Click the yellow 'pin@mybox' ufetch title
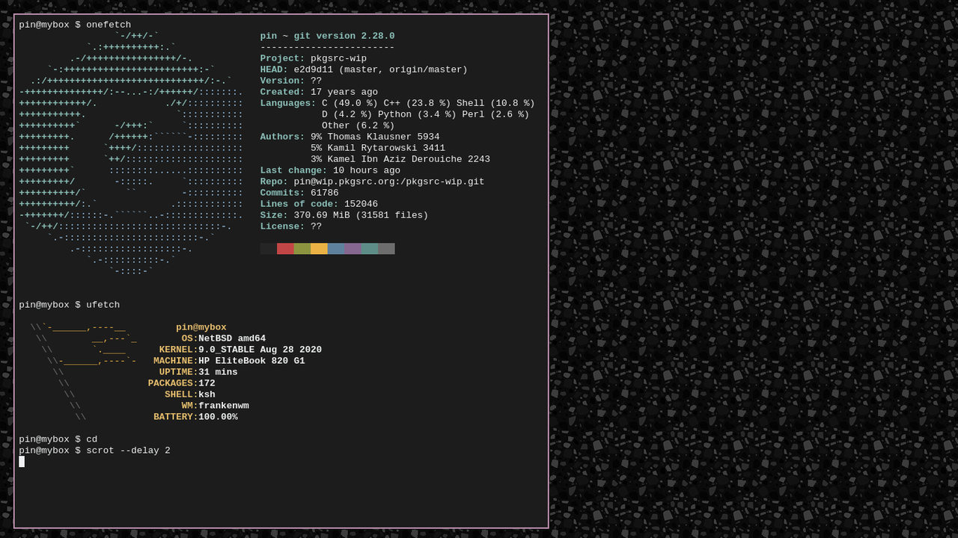The width and height of the screenshot is (958, 538). pyautogui.click(x=201, y=327)
